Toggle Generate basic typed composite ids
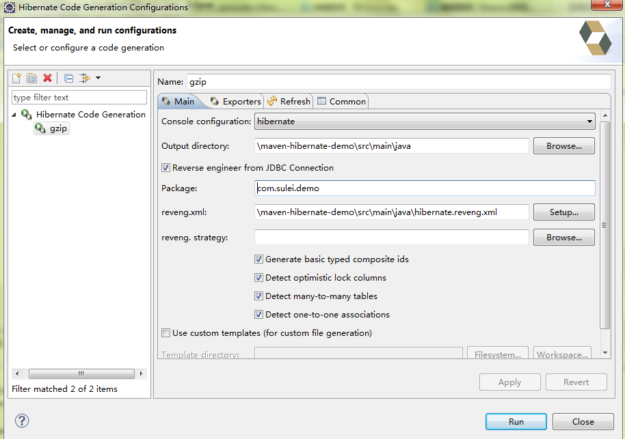Viewport: 625px width, 439px height. (x=258, y=259)
